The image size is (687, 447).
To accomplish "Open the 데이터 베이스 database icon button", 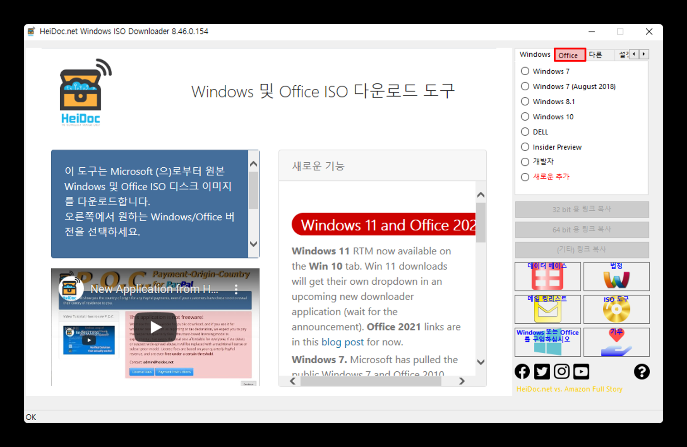I will [x=547, y=277].
